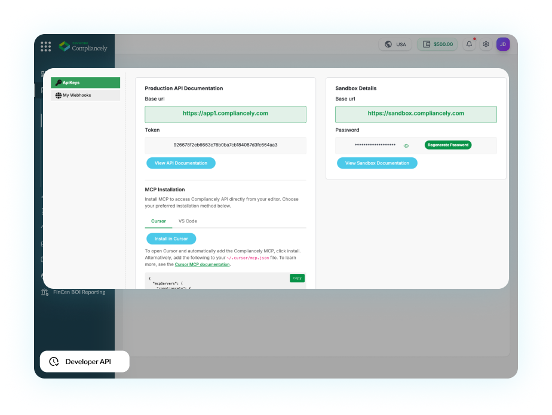Open the JD user profile avatar
The height and width of the screenshot is (415, 552).
pos(503,44)
